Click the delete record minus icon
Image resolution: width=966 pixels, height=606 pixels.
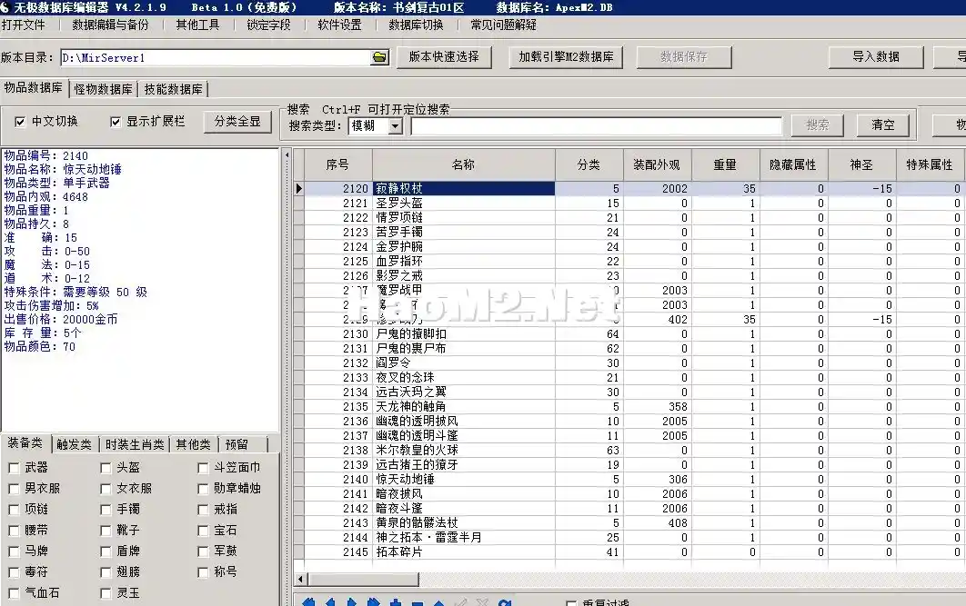418,603
